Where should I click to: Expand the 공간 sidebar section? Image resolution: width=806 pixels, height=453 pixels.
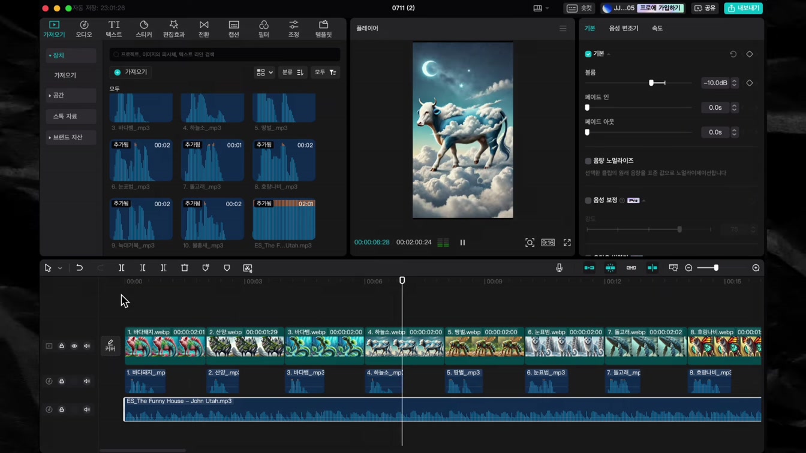point(71,95)
